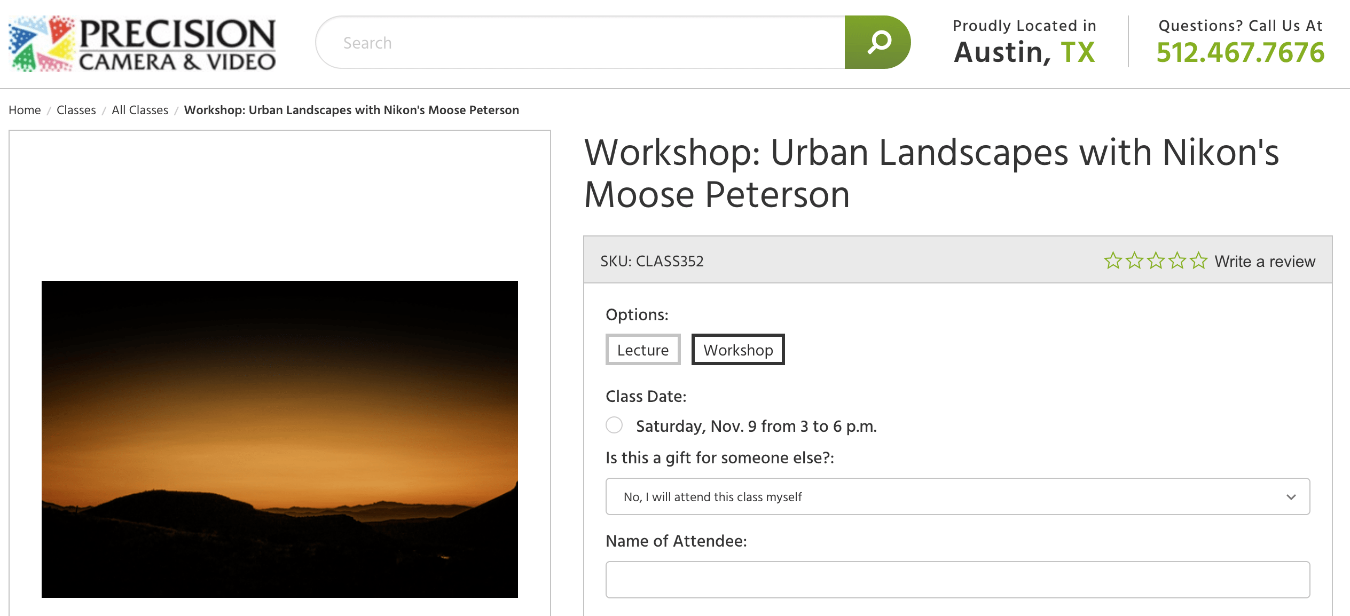Open the Classes breadcrumb link
1350x616 pixels.
(76, 110)
